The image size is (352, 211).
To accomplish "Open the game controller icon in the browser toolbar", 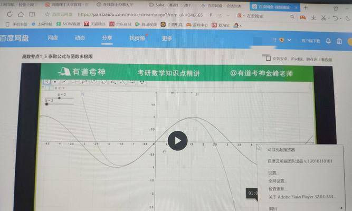I will pyautogui.click(x=302, y=17).
